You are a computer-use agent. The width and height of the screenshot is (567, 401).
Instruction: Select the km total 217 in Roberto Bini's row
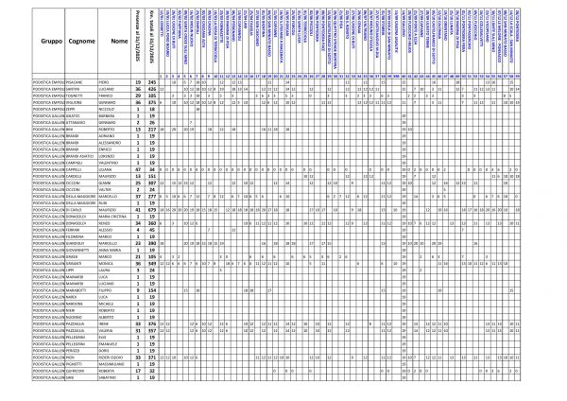149,129
